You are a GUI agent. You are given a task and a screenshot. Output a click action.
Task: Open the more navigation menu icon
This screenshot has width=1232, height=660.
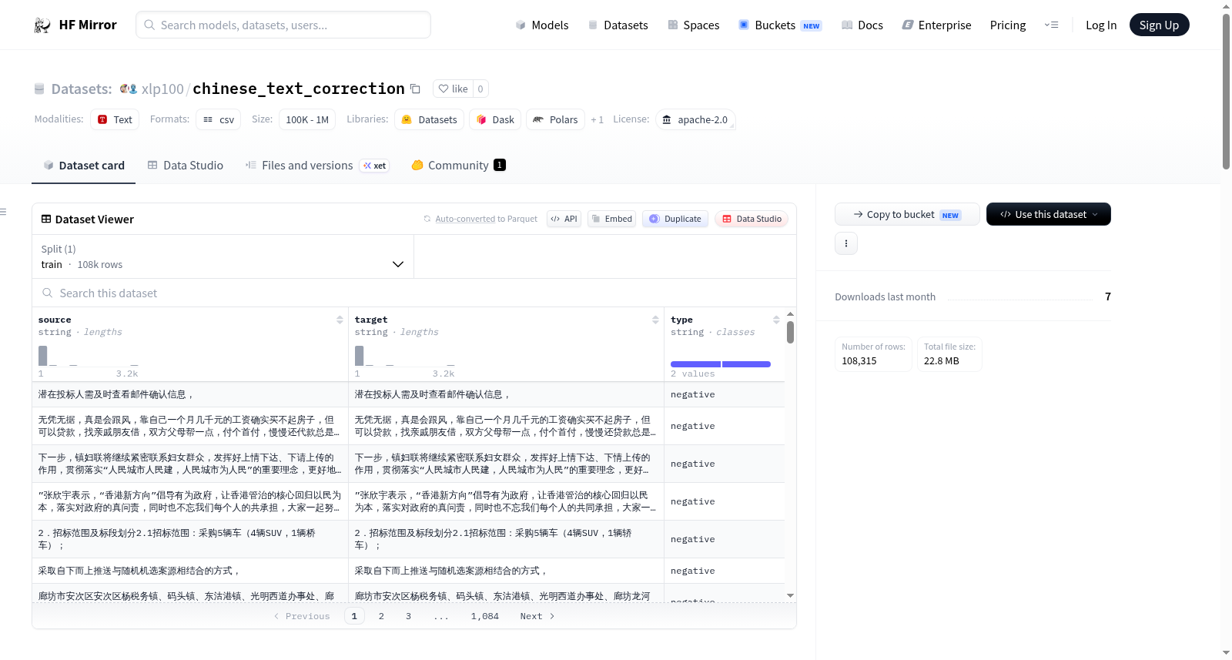point(1051,25)
